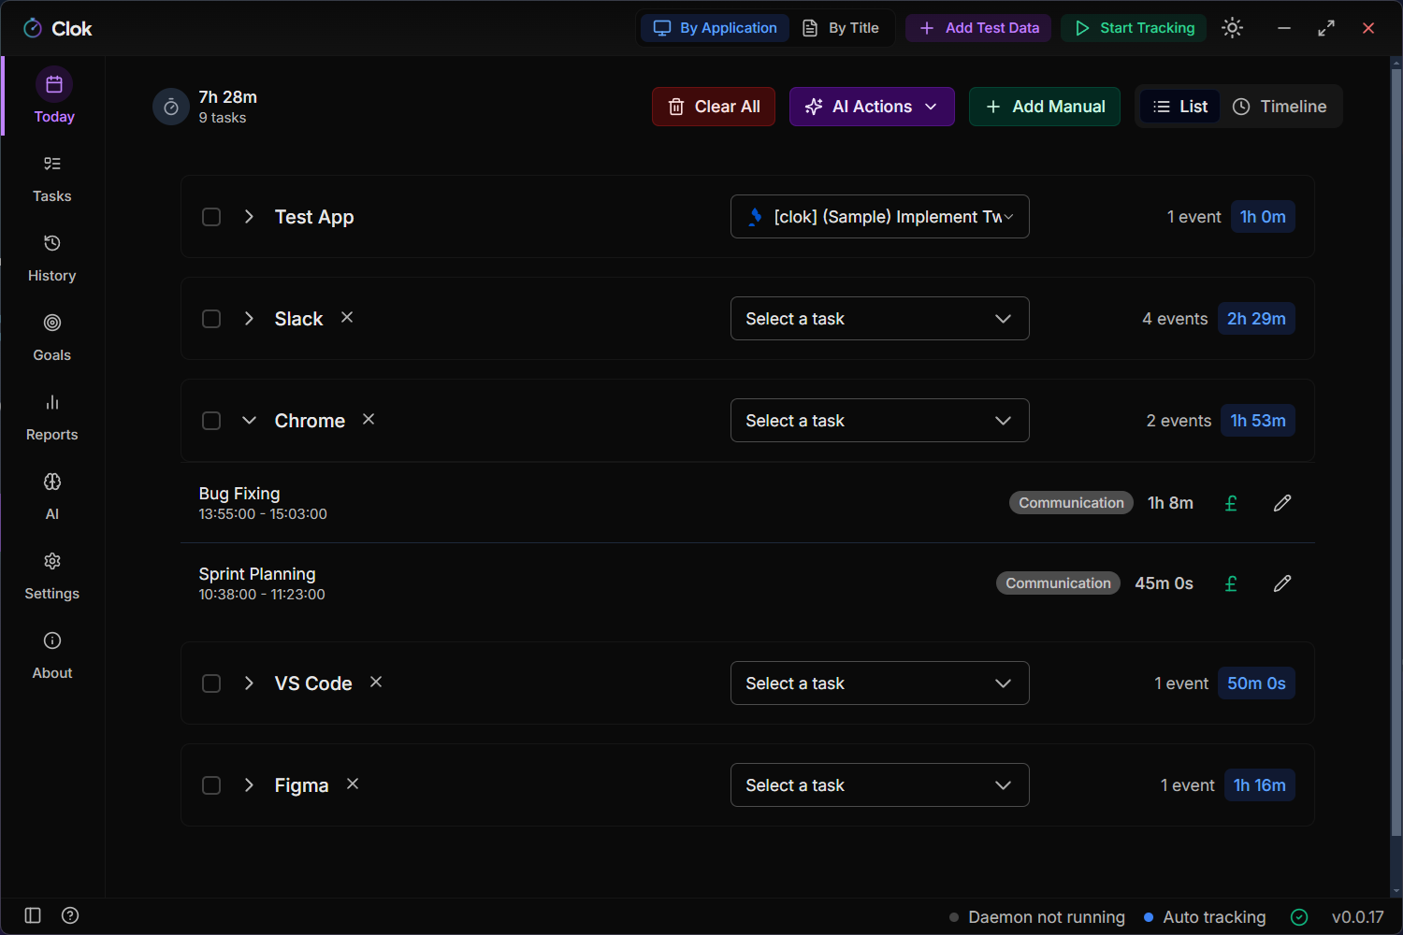Select the Slack checkbox
1403x935 pixels.
pyautogui.click(x=211, y=319)
